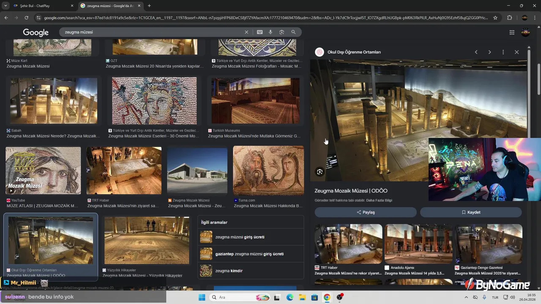This screenshot has height=304, width=541.
Task: Open Daha Fazla Bilgi link
Action: click(379, 200)
